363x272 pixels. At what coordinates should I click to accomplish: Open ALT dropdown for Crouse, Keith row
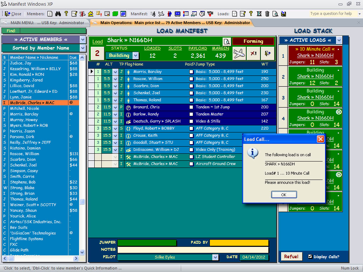(115, 136)
